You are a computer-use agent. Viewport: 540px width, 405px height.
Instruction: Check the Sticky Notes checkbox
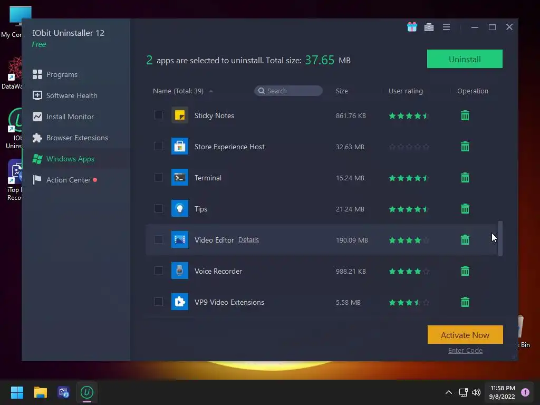point(158,114)
